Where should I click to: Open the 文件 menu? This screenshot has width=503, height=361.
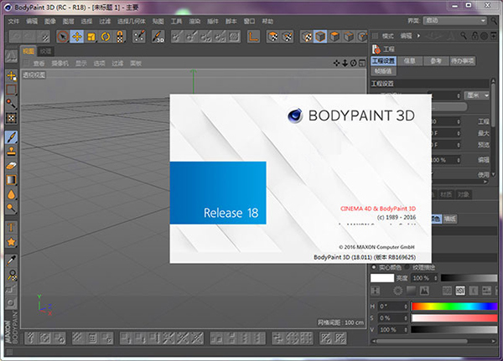pyautogui.click(x=13, y=20)
